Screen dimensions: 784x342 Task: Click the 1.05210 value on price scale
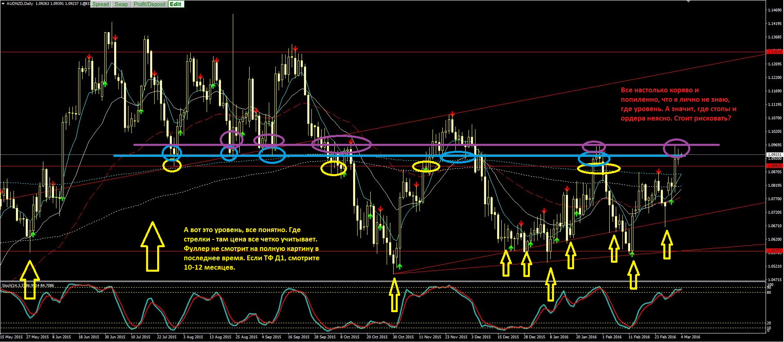pyautogui.click(x=775, y=266)
